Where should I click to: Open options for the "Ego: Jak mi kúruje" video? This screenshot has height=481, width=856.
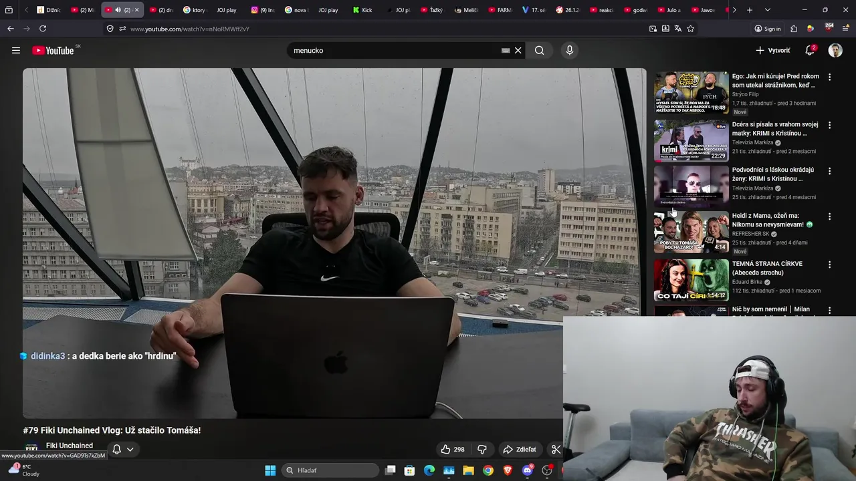click(x=829, y=77)
